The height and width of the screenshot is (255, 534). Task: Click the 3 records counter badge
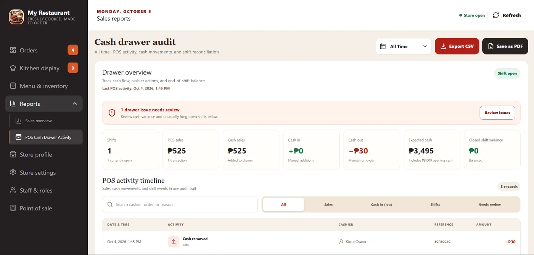pos(509,186)
